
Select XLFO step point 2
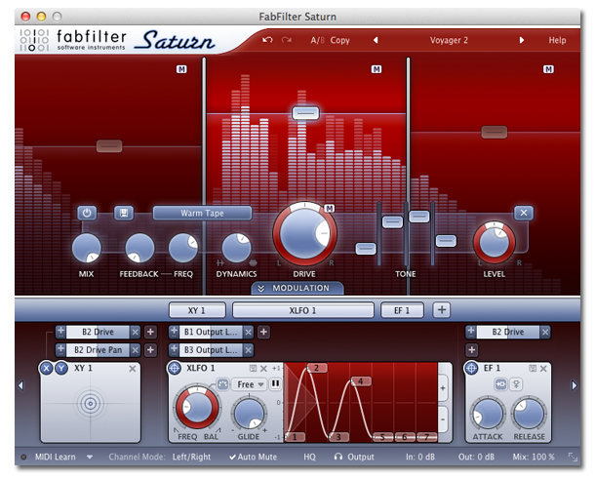(x=317, y=368)
